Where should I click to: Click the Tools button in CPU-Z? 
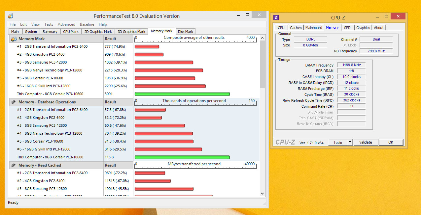click(337, 142)
